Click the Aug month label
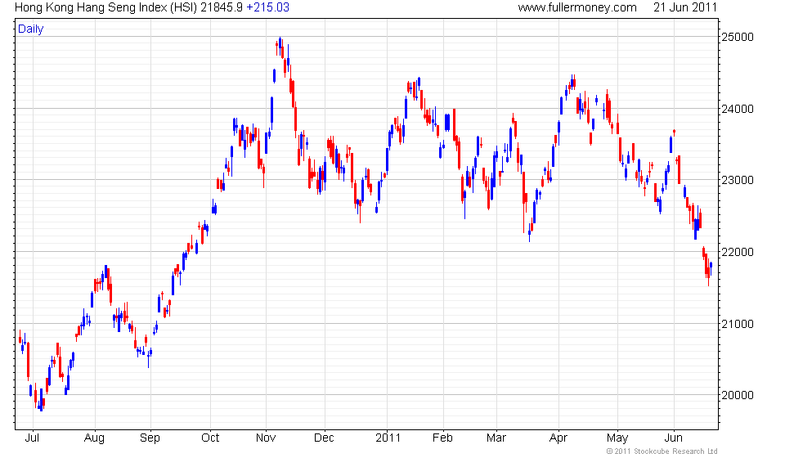This screenshot has width=785, height=458. point(94,438)
